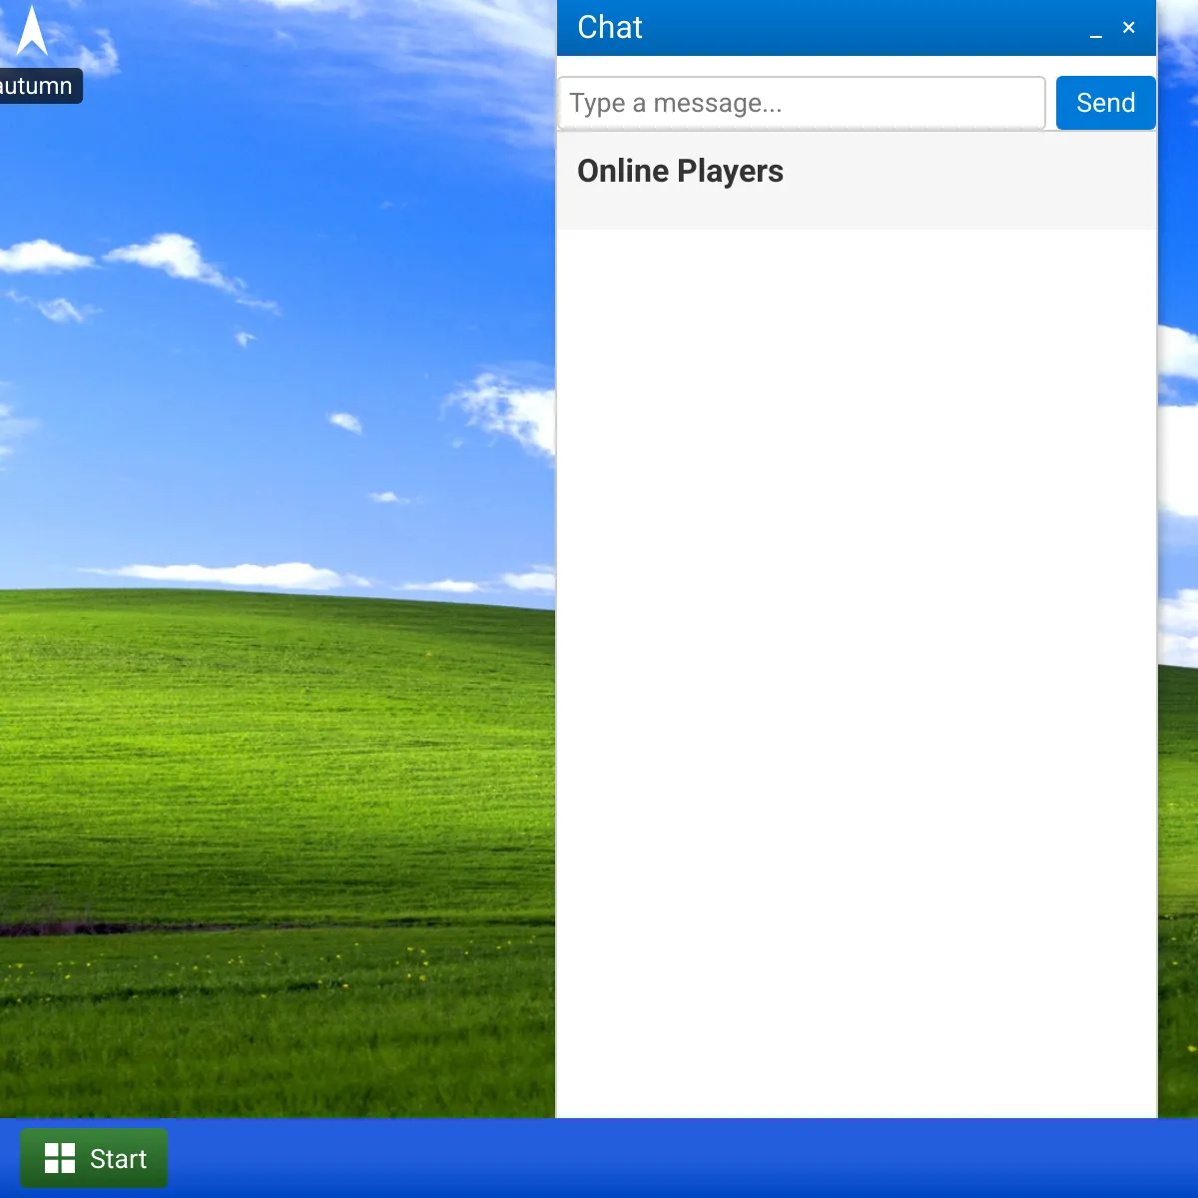Minimize the Chat window

[1096, 28]
